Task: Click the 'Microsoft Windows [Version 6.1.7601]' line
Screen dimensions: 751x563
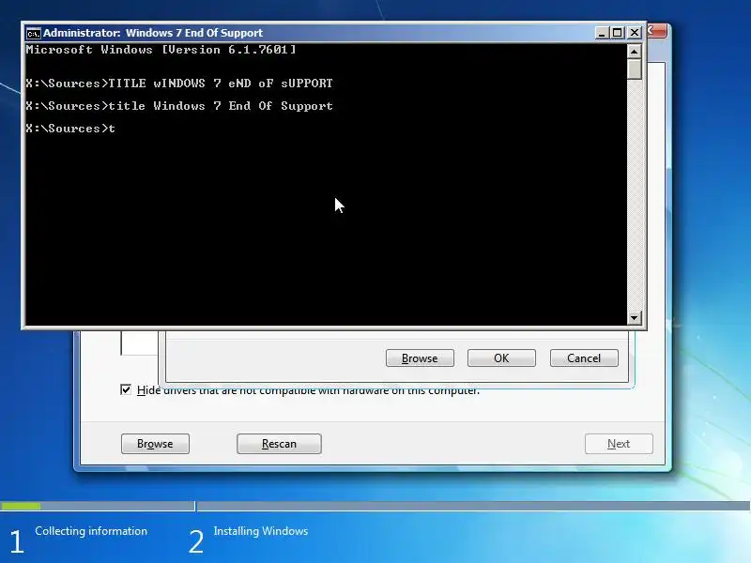Action: (161, 50)
